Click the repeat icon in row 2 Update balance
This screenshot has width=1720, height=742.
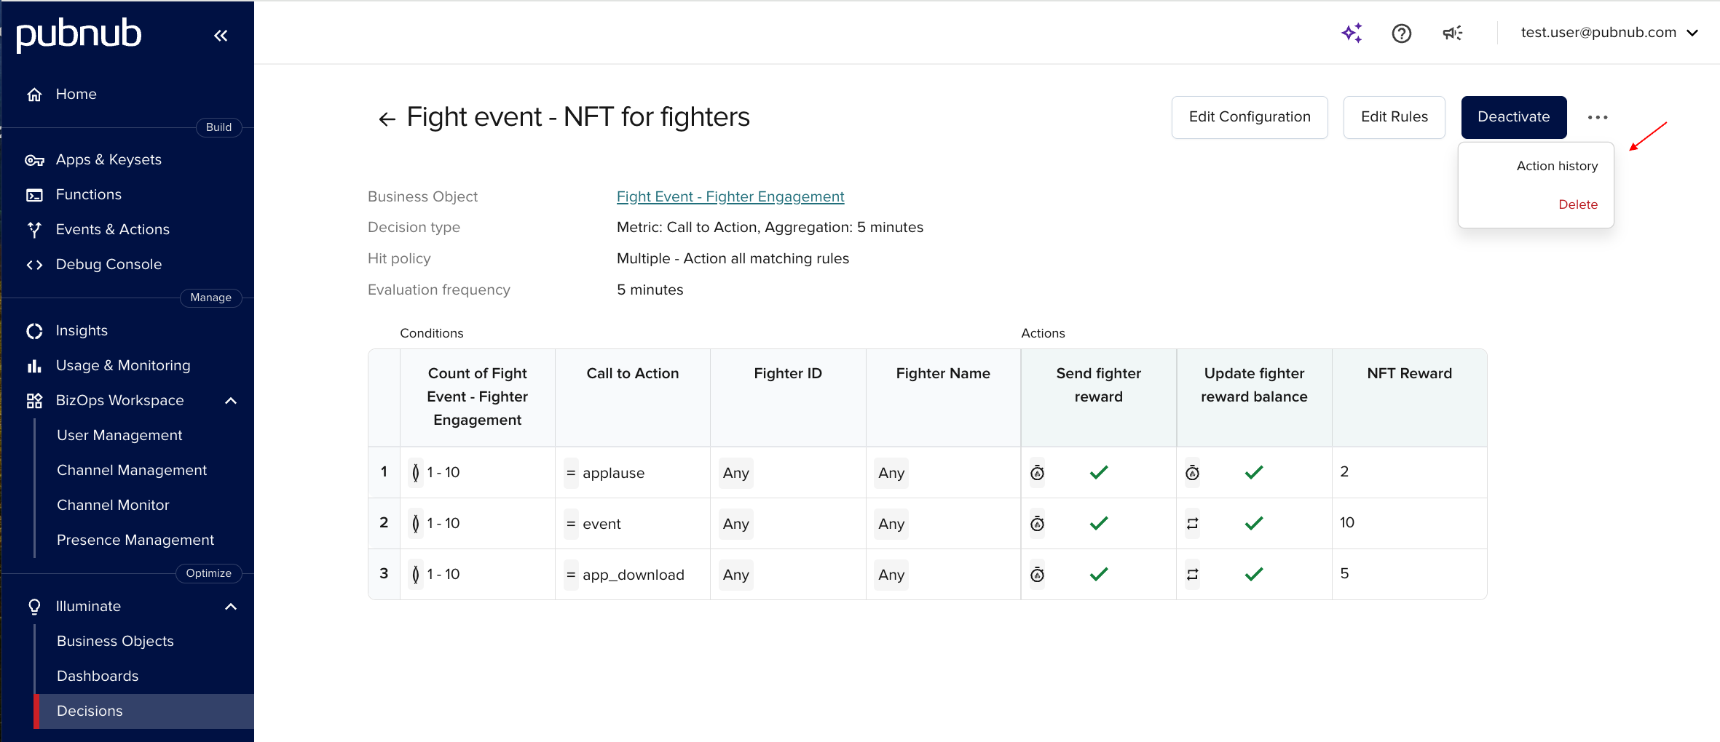(1192, 524)
